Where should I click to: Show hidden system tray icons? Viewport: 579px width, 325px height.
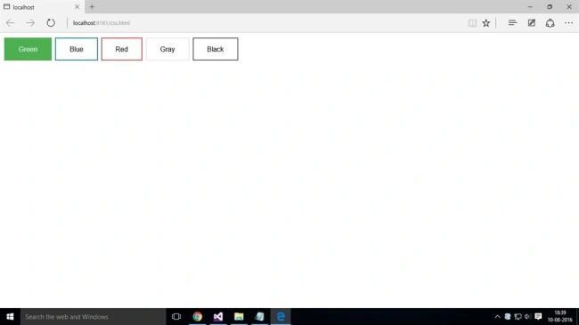(497, 316)
